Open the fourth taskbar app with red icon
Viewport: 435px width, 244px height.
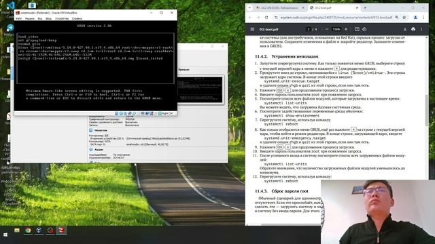50,230
